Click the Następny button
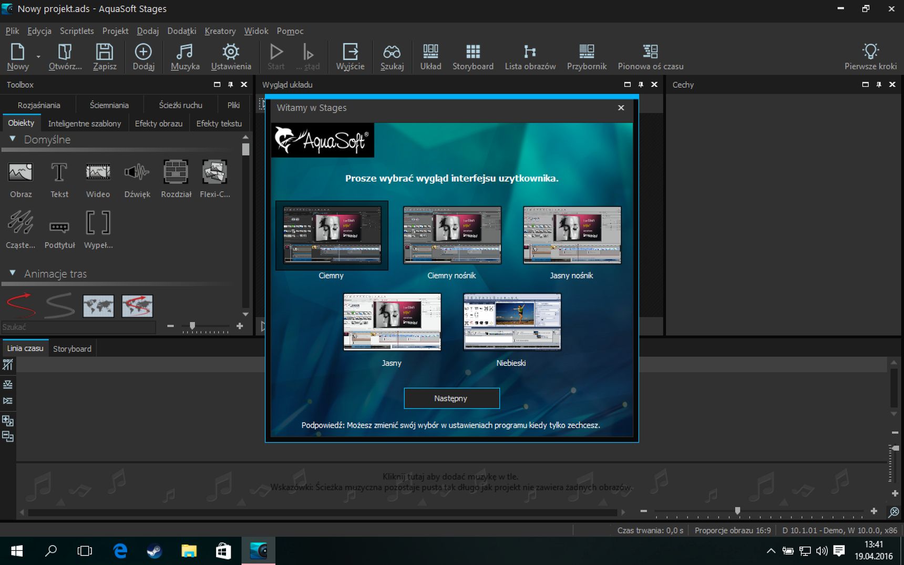 [451, 398]
